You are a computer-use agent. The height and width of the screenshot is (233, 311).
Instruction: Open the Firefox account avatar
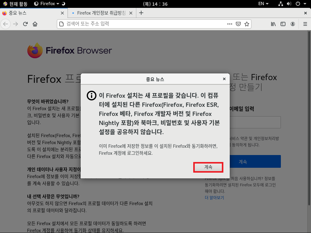(x=293, y=24)
